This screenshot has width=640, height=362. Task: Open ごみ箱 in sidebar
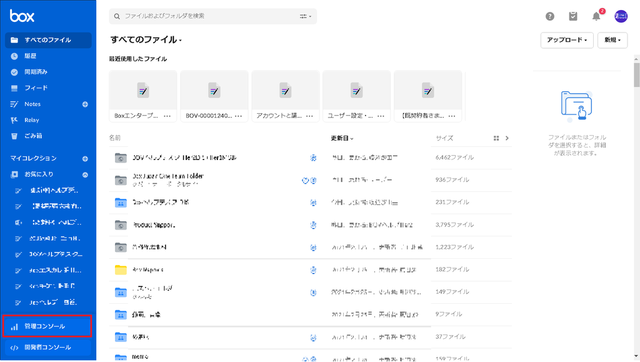pyautogui.click(x=34, y=136)
